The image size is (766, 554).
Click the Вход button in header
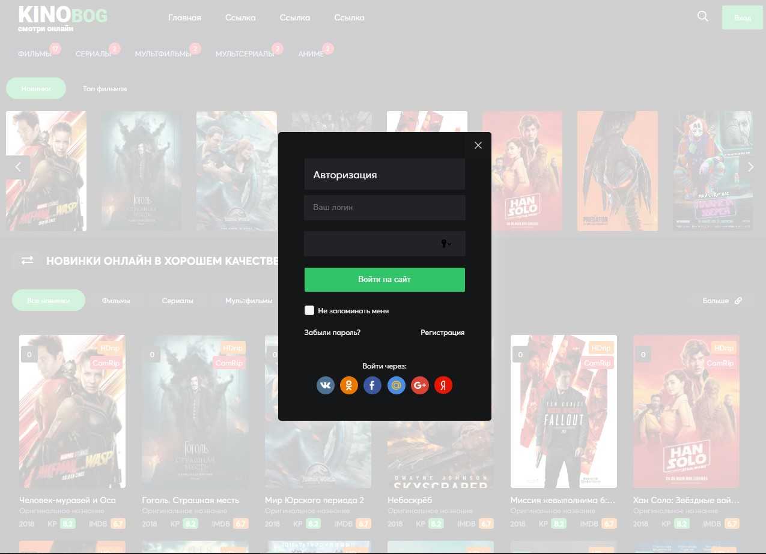tap(742, 18)
